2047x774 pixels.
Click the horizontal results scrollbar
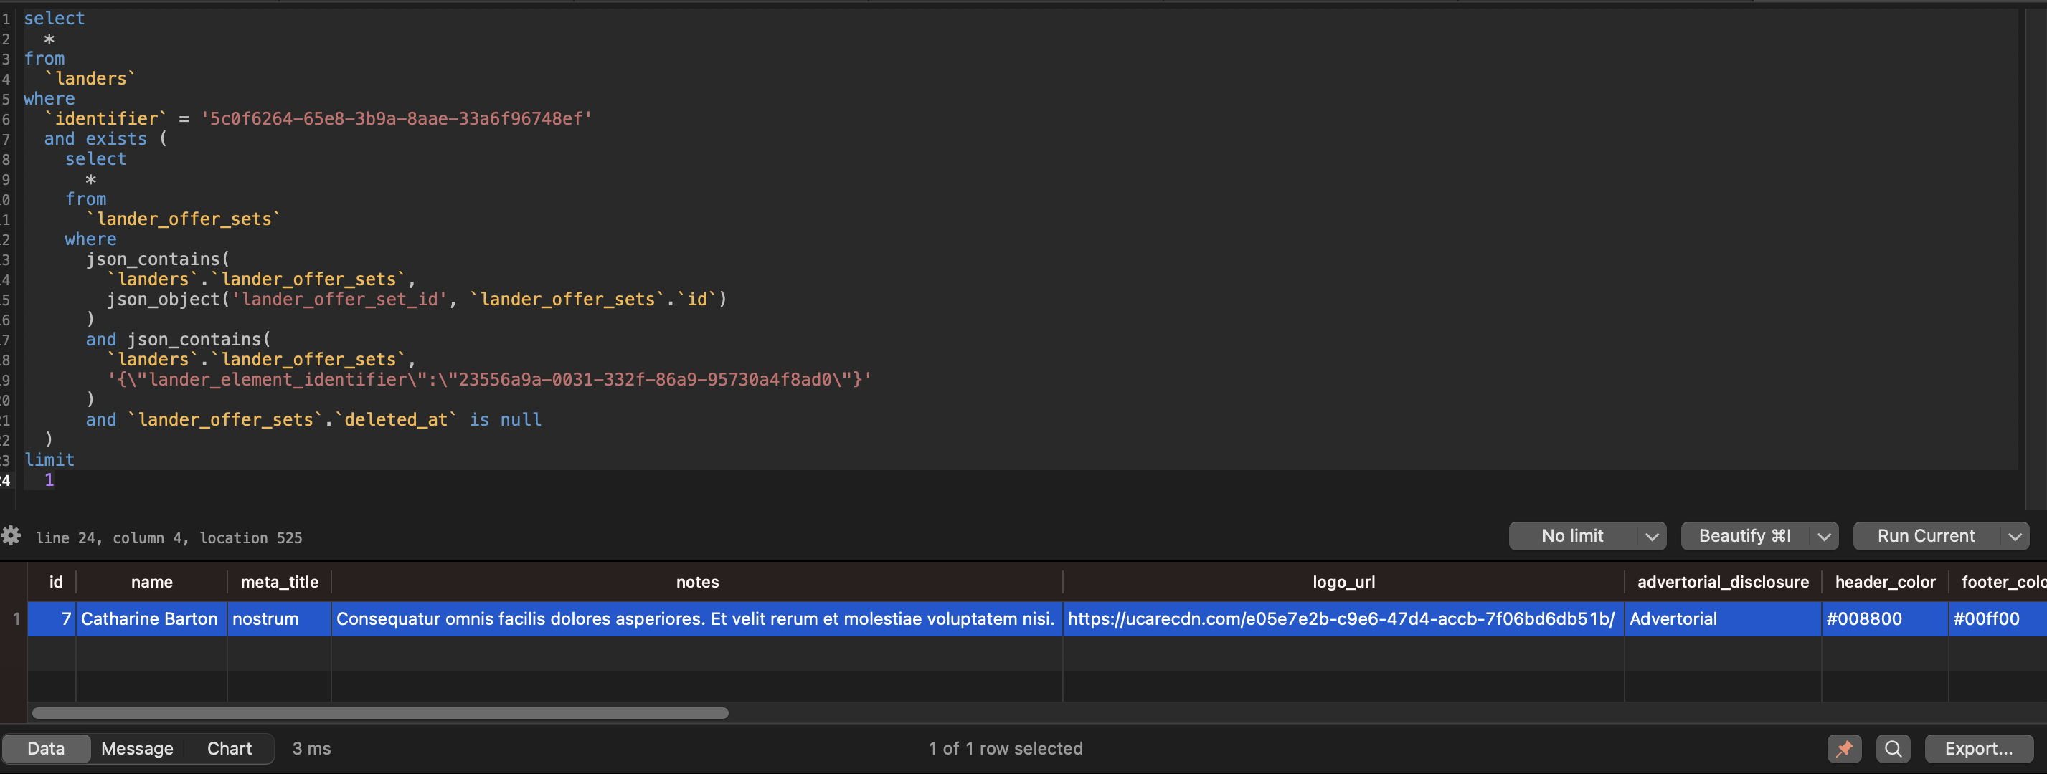click(380, 713)
